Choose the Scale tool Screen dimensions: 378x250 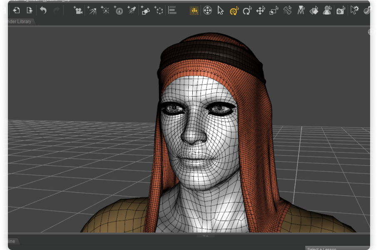coord(274,10)
